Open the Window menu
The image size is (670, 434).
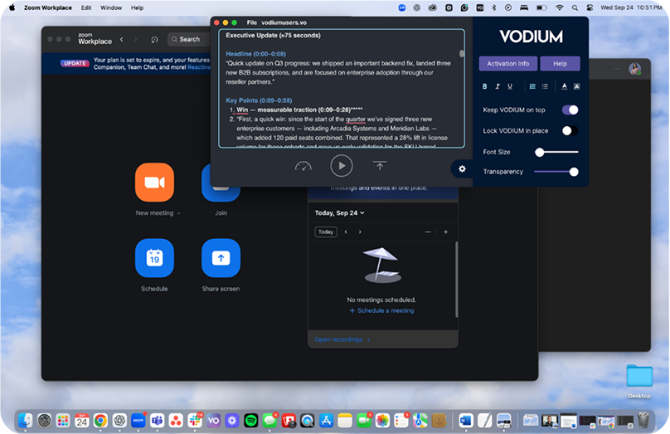111,7
